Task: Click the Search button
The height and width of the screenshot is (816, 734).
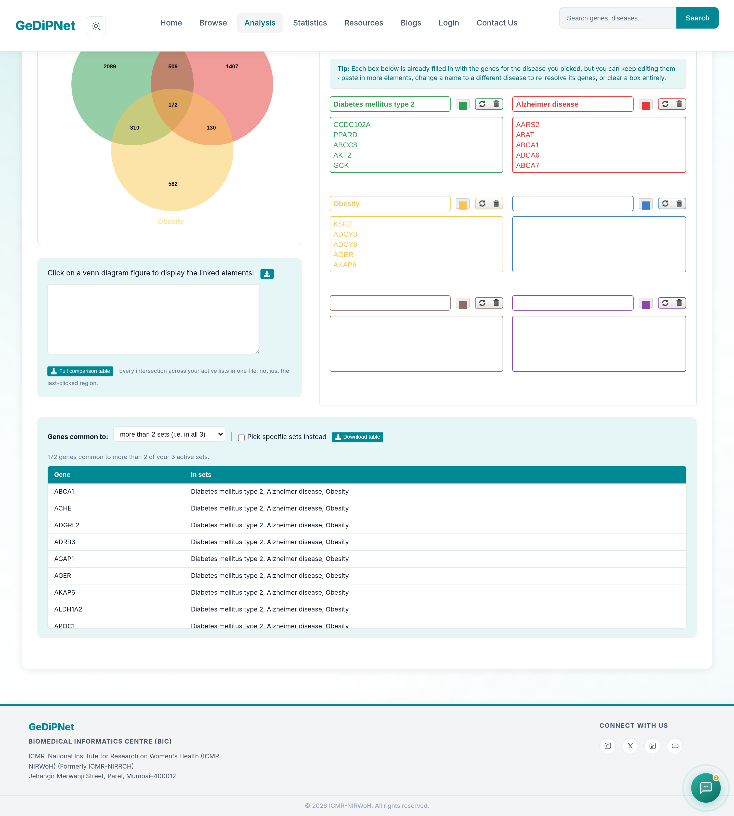Action: tap(697, 18)
